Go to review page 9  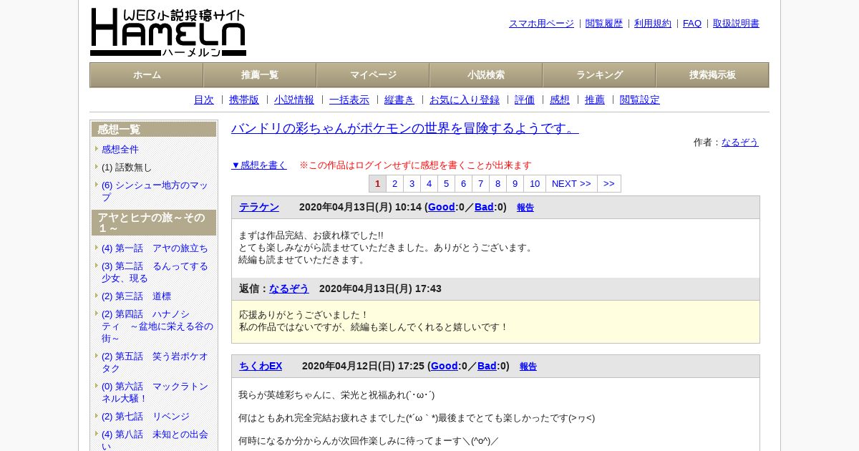pyautogui.click(x=515, y=183)
